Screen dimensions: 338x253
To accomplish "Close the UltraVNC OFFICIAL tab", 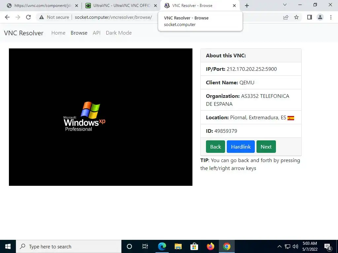I will [x=155, y=6].
